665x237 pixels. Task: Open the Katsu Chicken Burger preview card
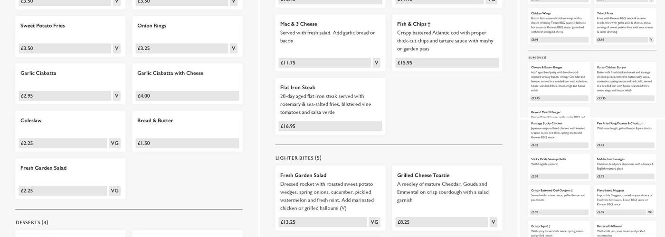625,82
